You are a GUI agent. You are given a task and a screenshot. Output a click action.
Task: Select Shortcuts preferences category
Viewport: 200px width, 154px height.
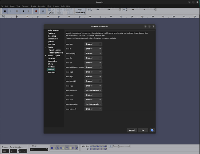tap(51, 67)
